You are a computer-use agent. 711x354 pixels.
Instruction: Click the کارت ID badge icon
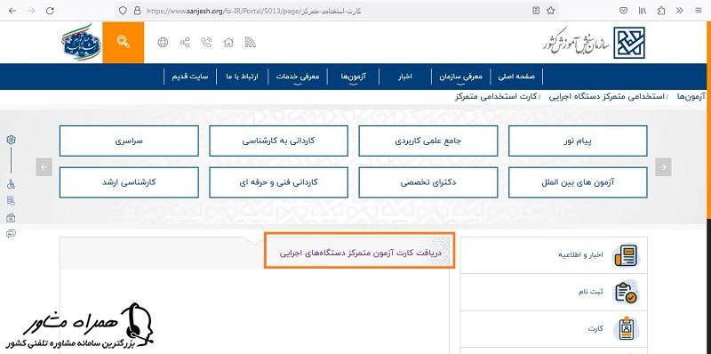click(x=626, y=328)
